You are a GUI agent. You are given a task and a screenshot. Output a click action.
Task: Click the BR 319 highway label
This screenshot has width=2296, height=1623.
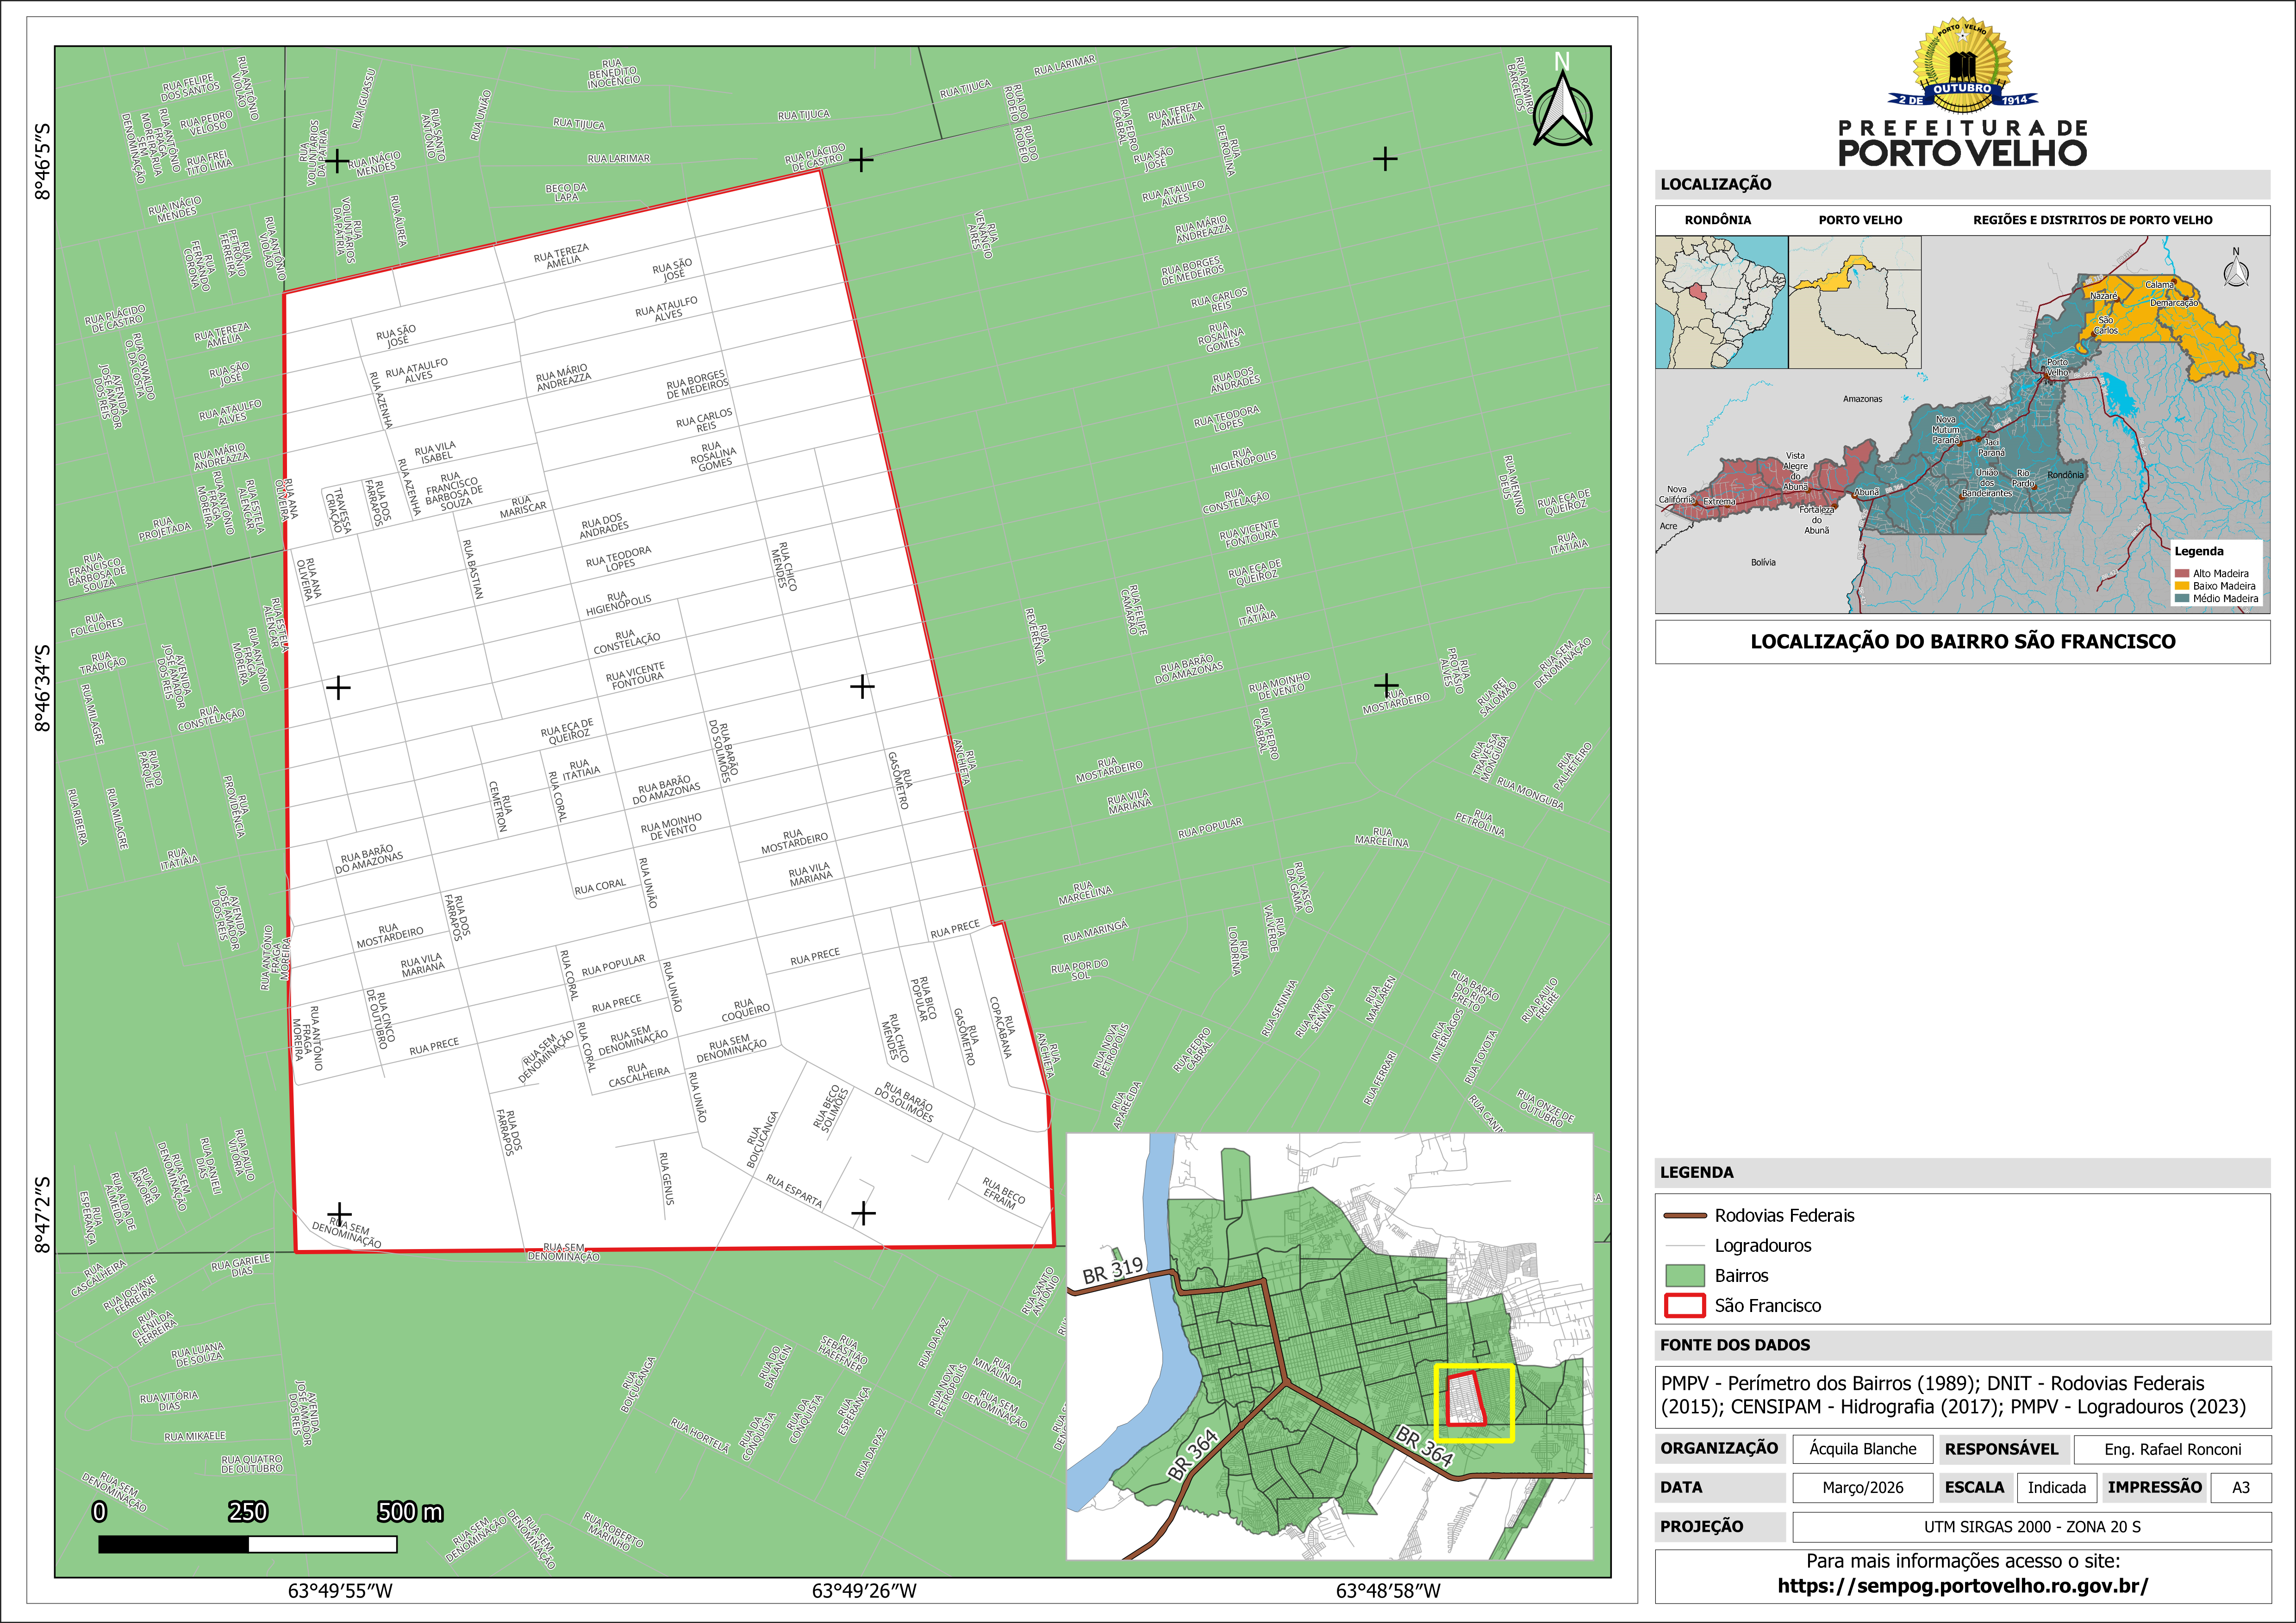[1112, 1270]
